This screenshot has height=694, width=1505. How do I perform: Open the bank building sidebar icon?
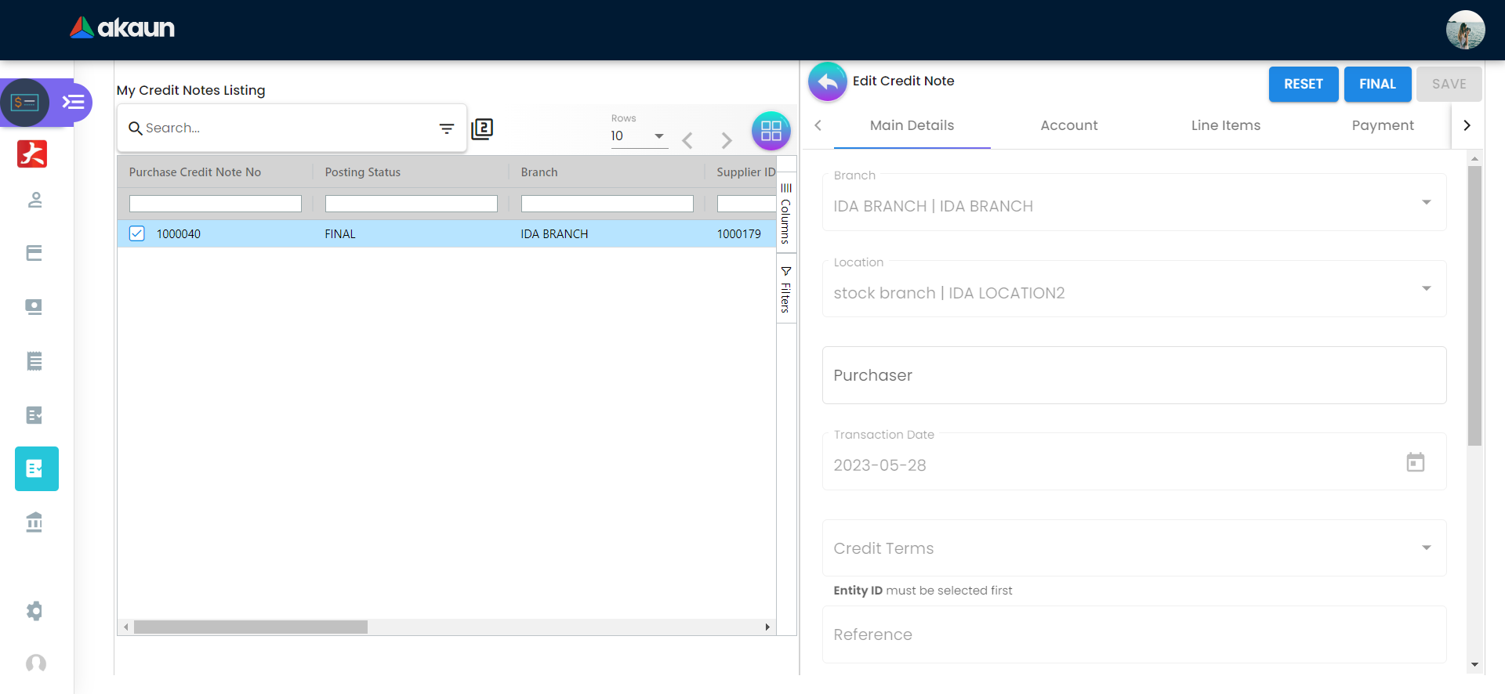point(34,522)
